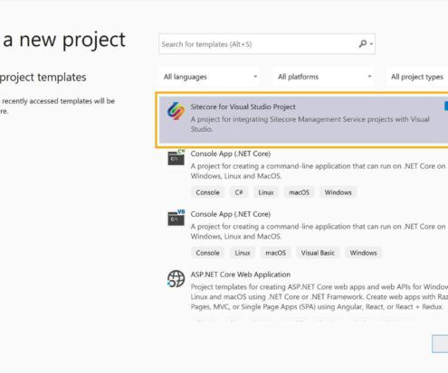The width and height of the screenshot is (448, 373).
Task: Click macOS tag in VB template
Action: (x=275, y=253)
